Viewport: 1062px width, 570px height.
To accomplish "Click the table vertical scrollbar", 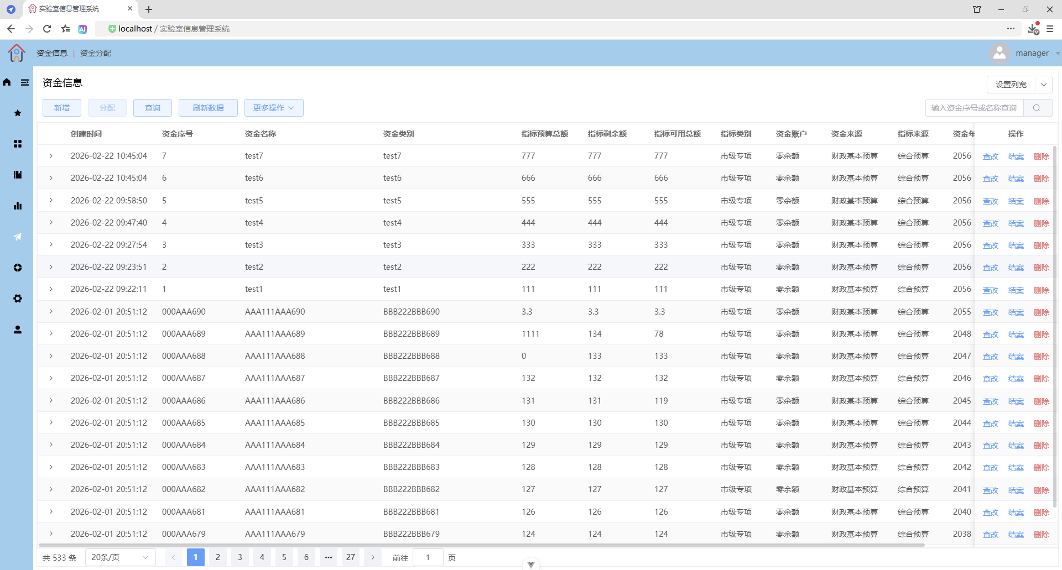I will point(1055,326).
